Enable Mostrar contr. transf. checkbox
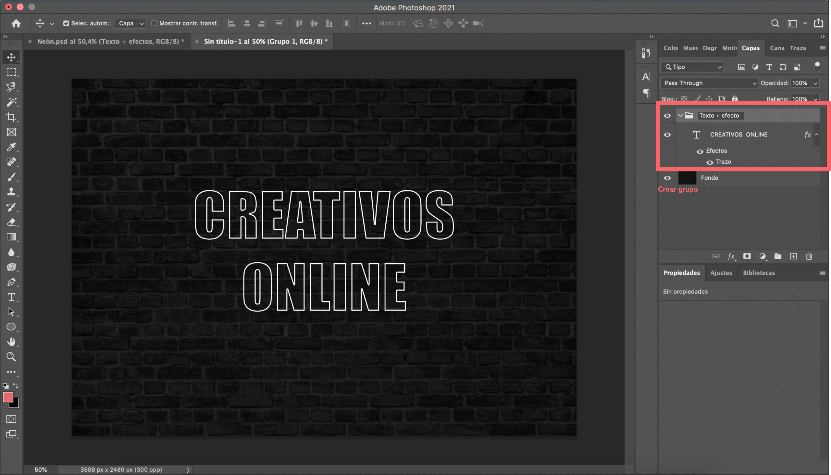Image resolution: width=831 pixels, height=475 pixels. 154,23
